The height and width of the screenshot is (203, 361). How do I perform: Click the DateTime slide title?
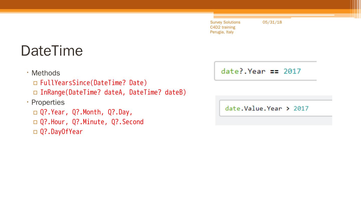[x=52, y=50]
